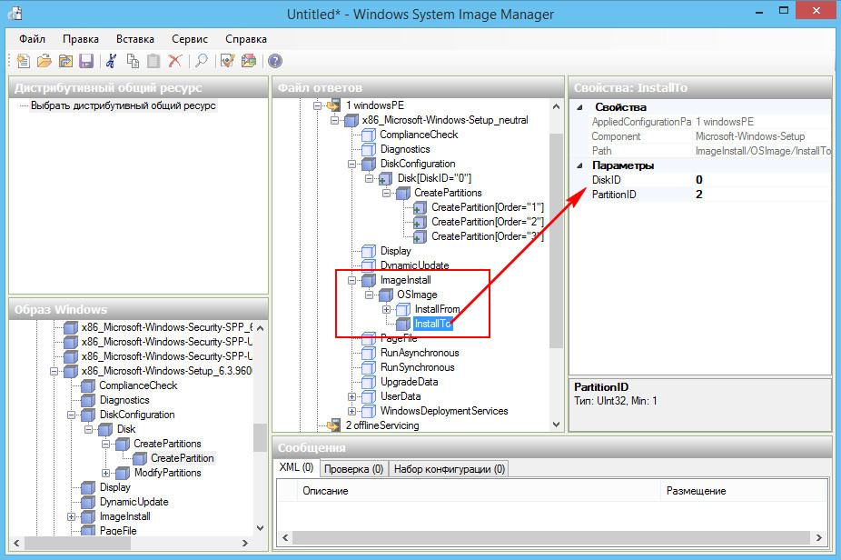The height and width of the screenshot is (560, 841).
Task: Select RunSynchronous in the answer file tree
Action: click(417, 367)
